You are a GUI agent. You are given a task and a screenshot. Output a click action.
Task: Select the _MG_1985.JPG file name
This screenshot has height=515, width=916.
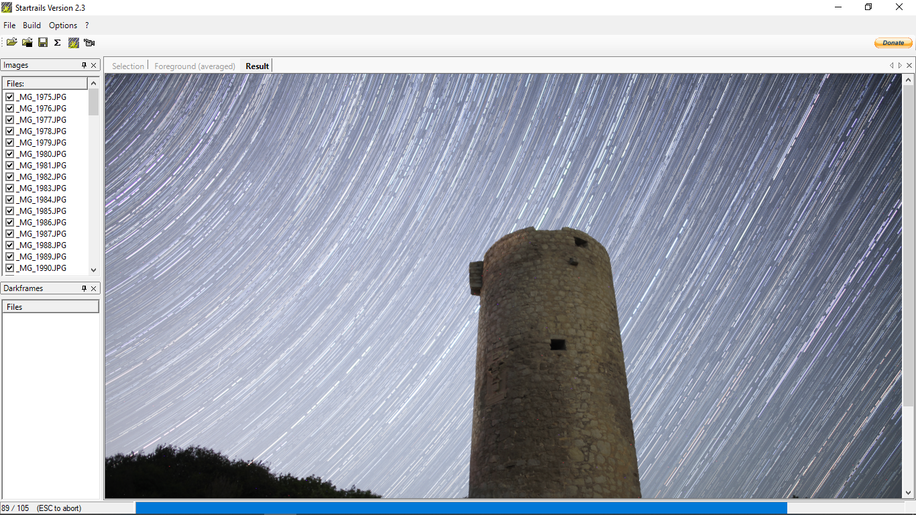tap(42, 211)
